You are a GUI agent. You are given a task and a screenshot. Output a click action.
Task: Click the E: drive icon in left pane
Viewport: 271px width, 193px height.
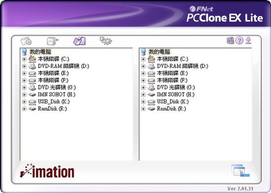tap(33, 74)
